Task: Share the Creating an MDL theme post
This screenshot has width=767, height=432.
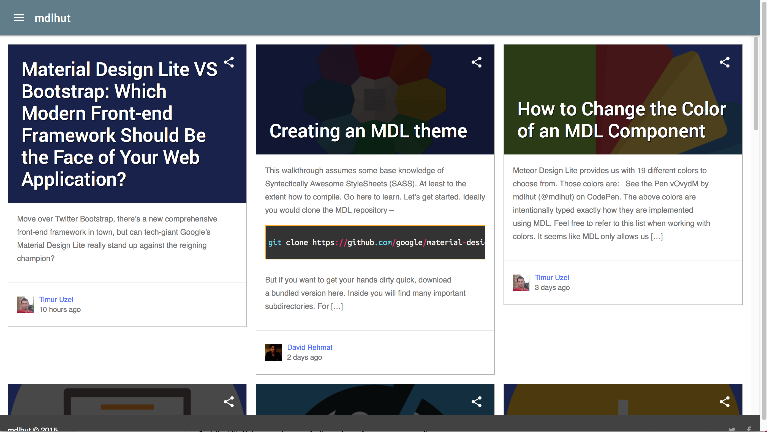Action: pyautogui.click(x=476, y=62)
